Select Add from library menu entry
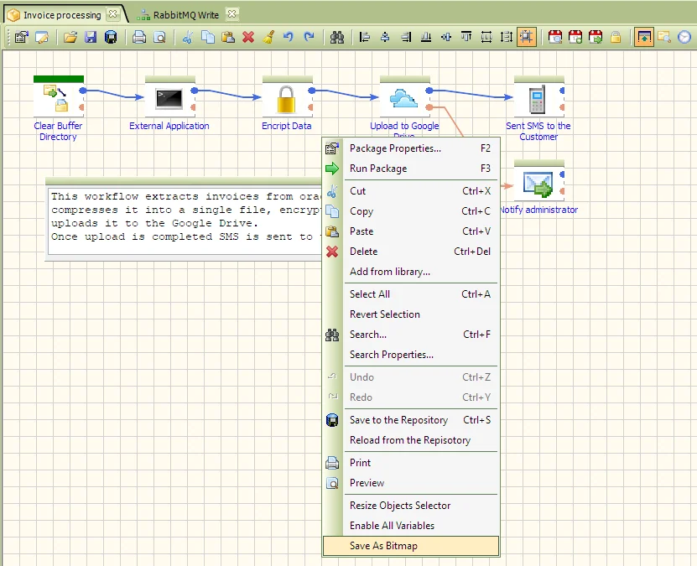This screenshot has width=697, height=566. [411, 272]
